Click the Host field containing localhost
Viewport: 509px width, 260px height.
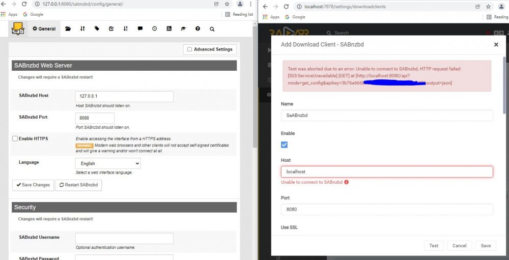pyautogui.click(x=387, y=171)
